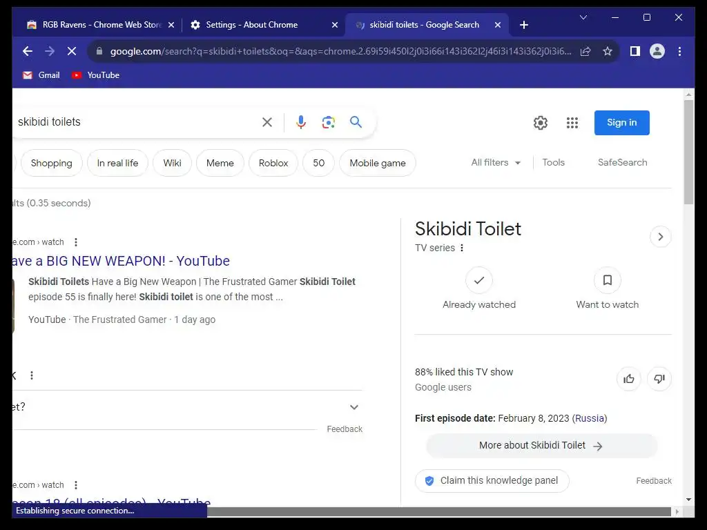
Task: Open the Chrome side panel icon
Action: (x=635, y=51)
